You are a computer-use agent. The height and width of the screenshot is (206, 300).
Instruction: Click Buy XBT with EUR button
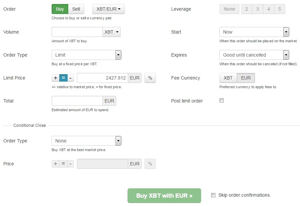(164, 196)
